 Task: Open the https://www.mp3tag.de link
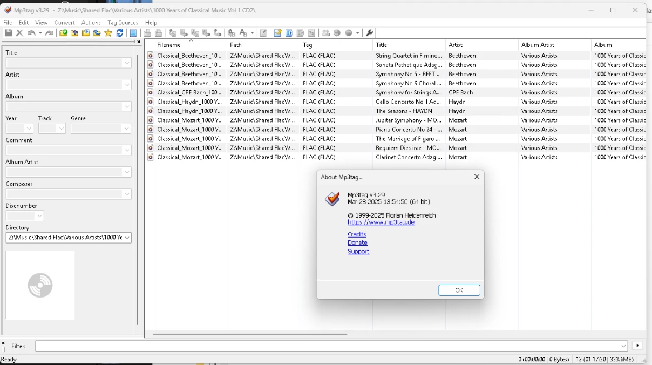[381, 222]
